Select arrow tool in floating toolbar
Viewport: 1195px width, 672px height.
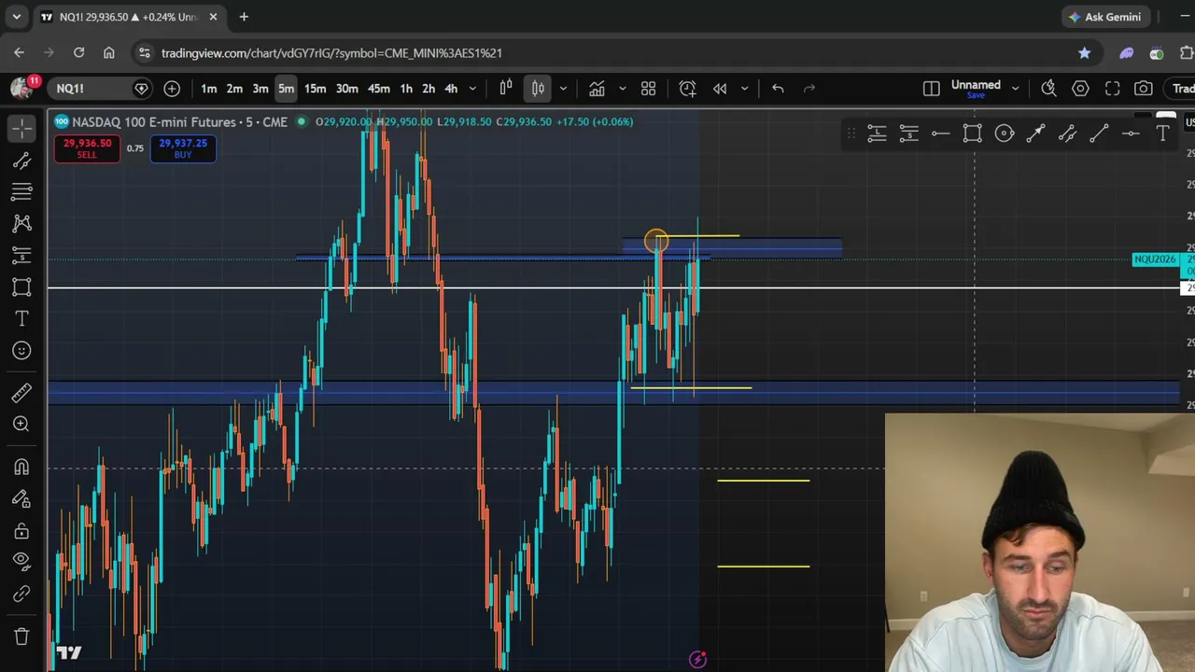(x=1036, y=134)
